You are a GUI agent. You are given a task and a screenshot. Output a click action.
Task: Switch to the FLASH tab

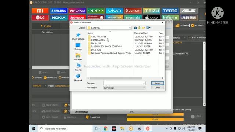[x=46, y=26]
